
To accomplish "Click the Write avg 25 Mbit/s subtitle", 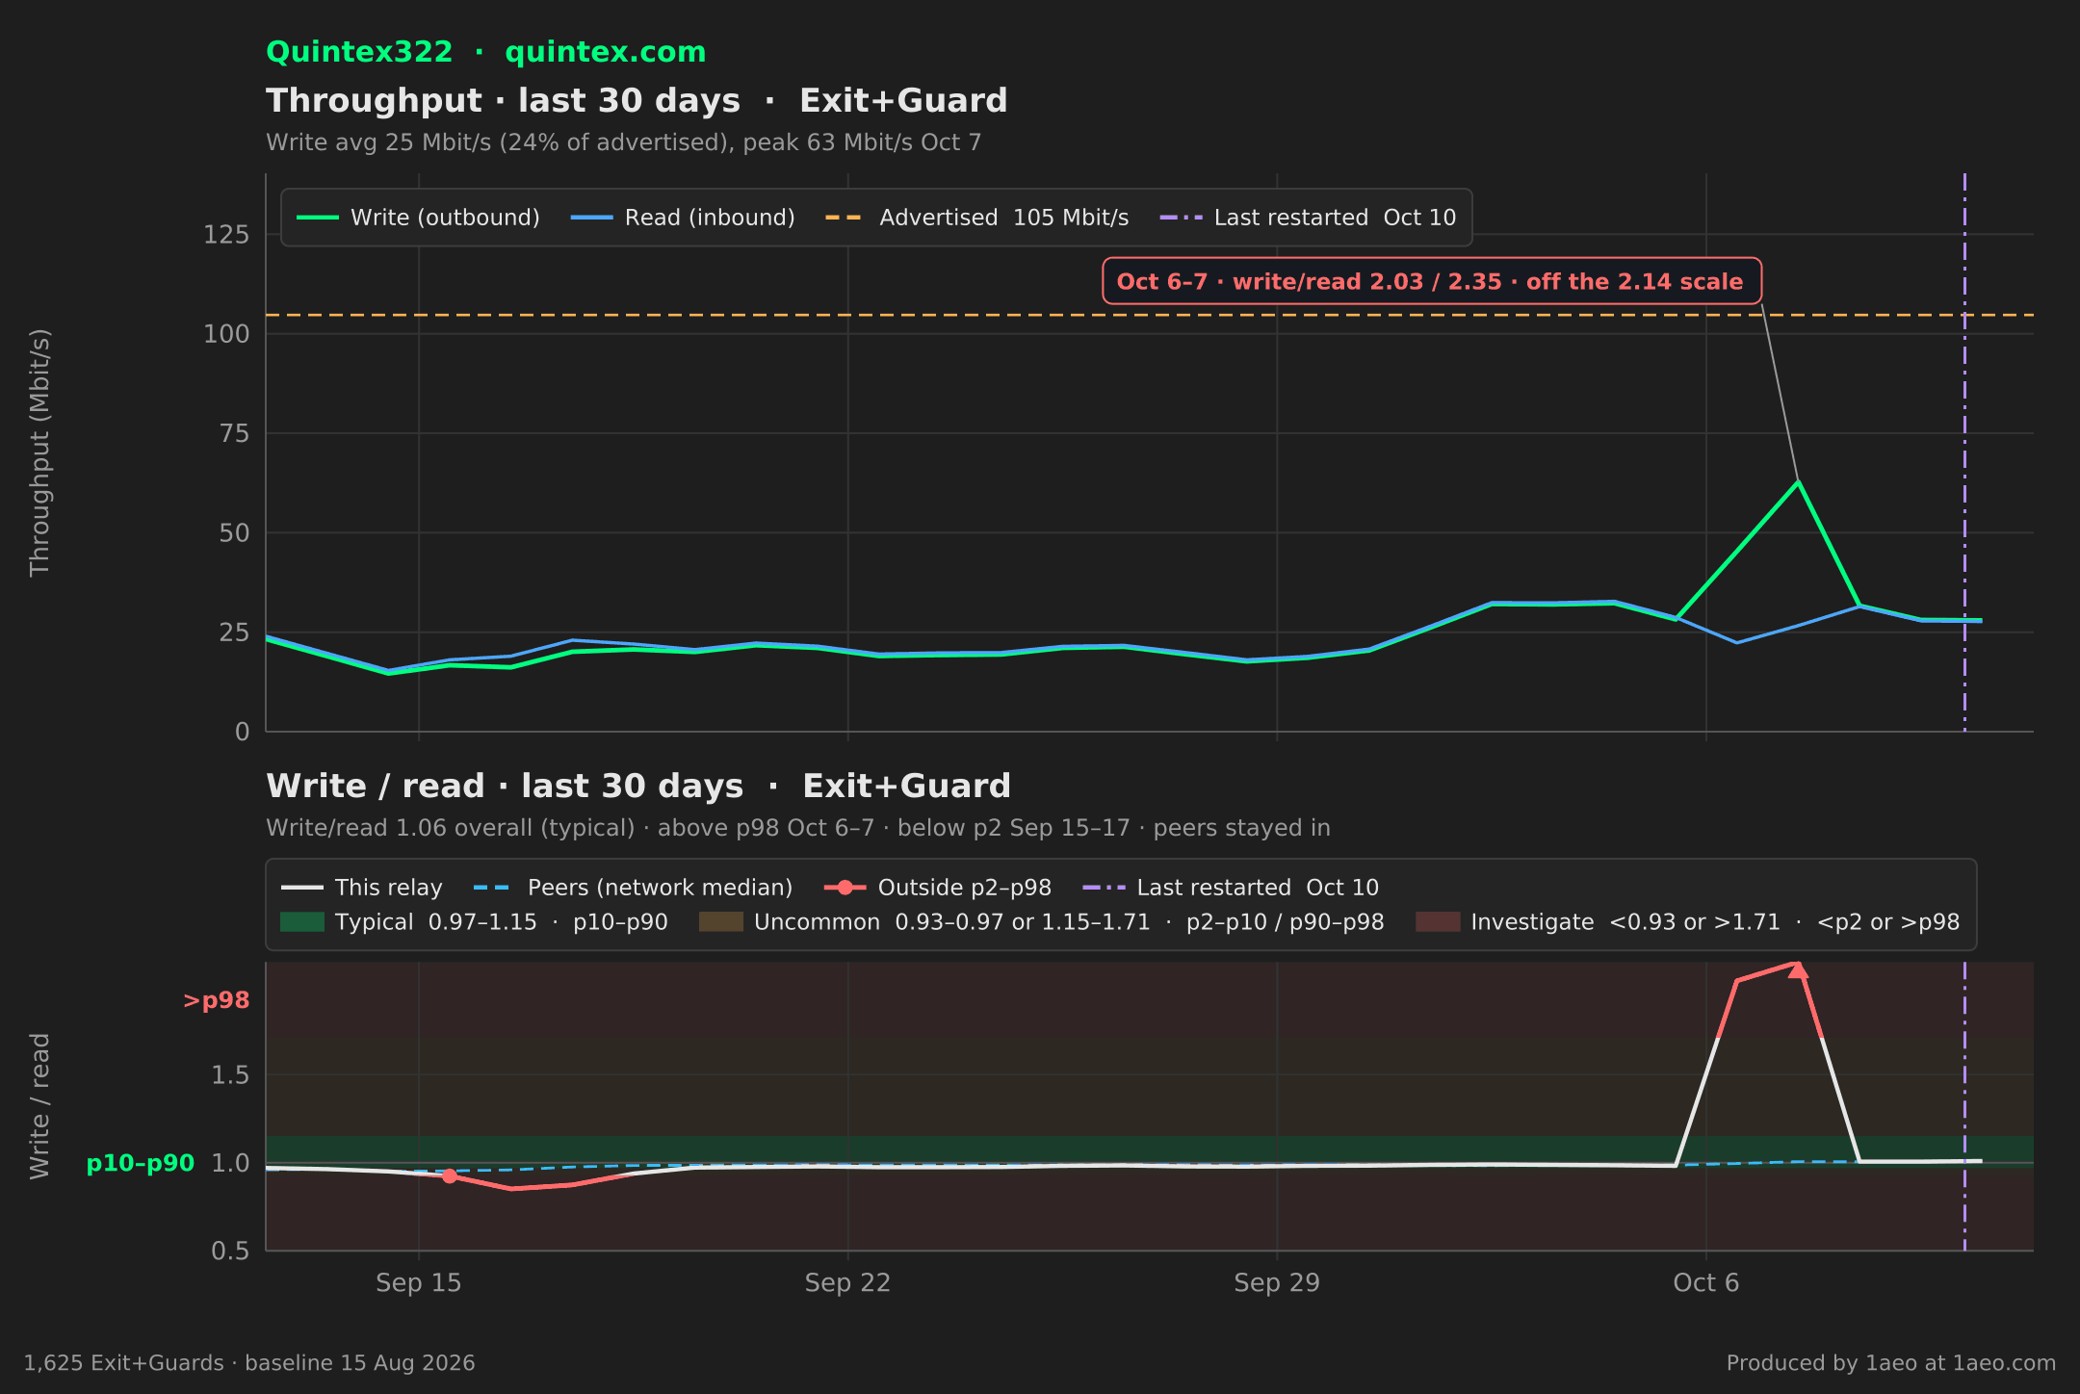I will click(x=624, y=142).
